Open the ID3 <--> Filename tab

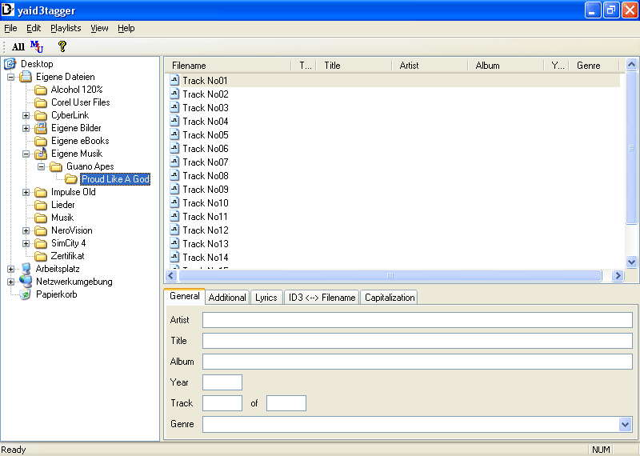pyautogui.click(x=322, y=298)
